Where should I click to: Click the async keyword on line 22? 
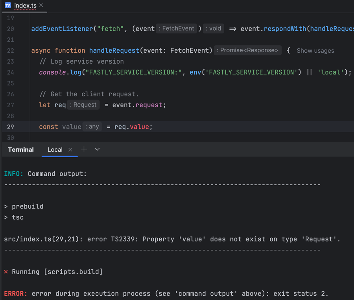[41, 51]
